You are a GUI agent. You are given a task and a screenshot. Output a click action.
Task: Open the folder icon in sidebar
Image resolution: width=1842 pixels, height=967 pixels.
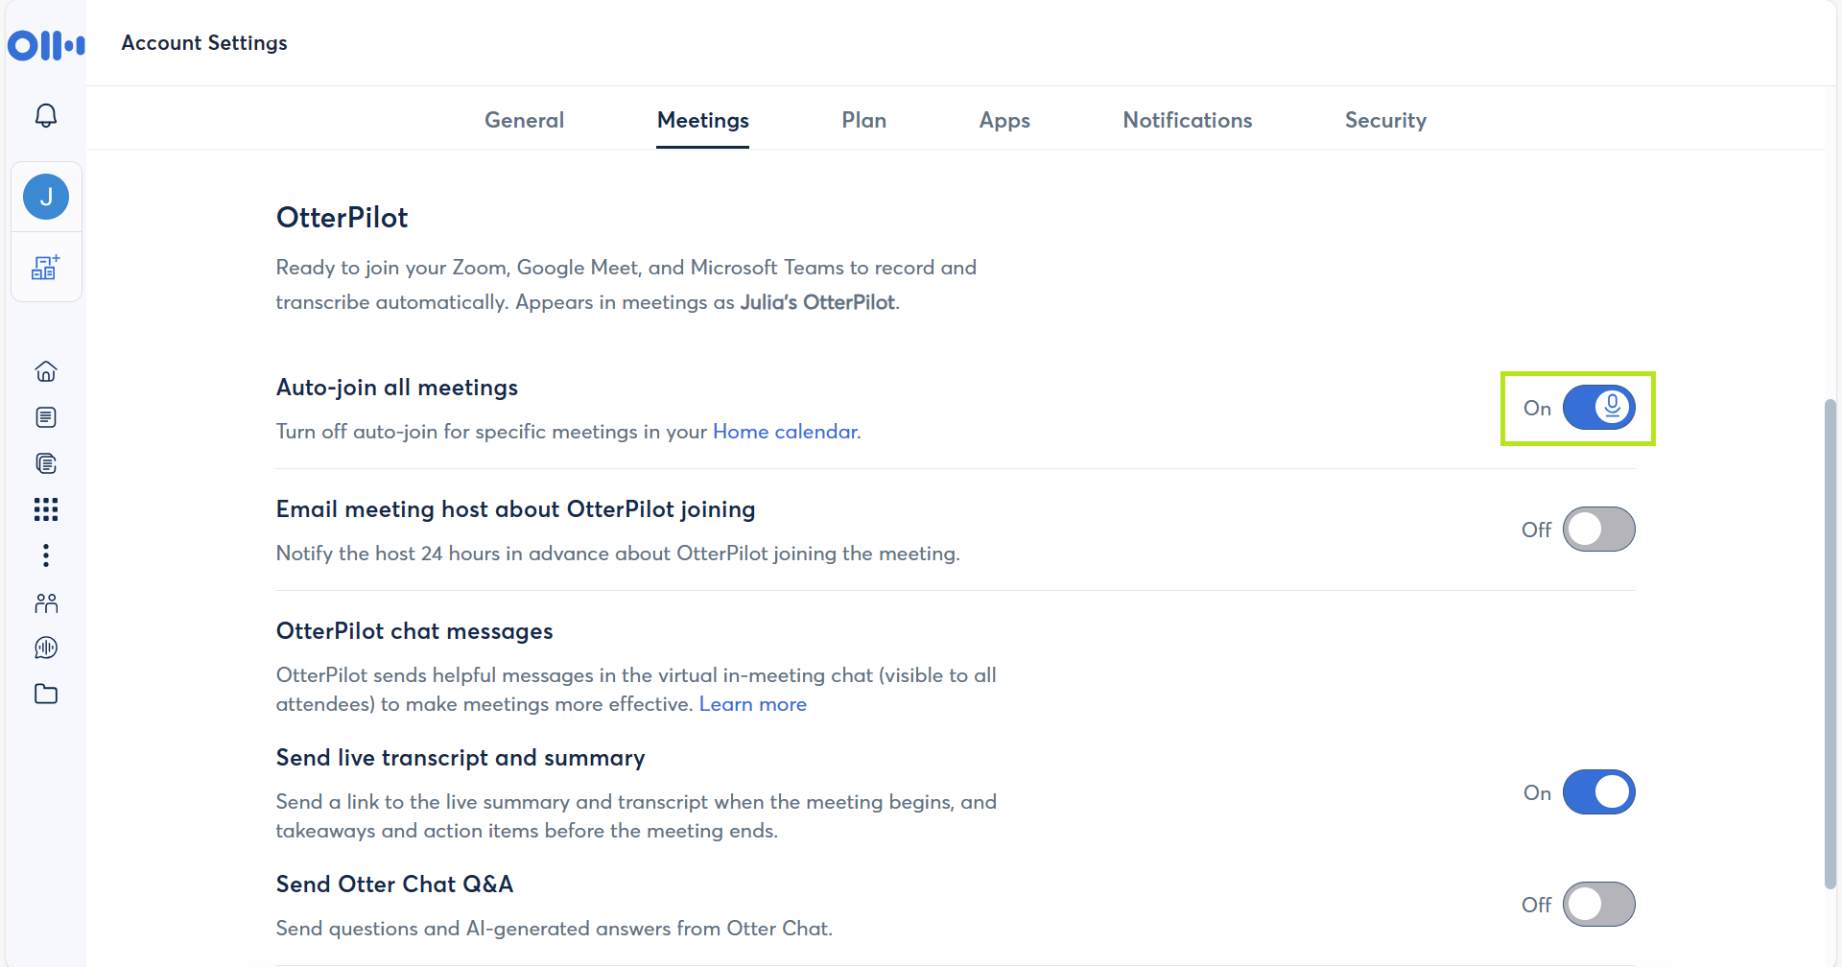46,694
